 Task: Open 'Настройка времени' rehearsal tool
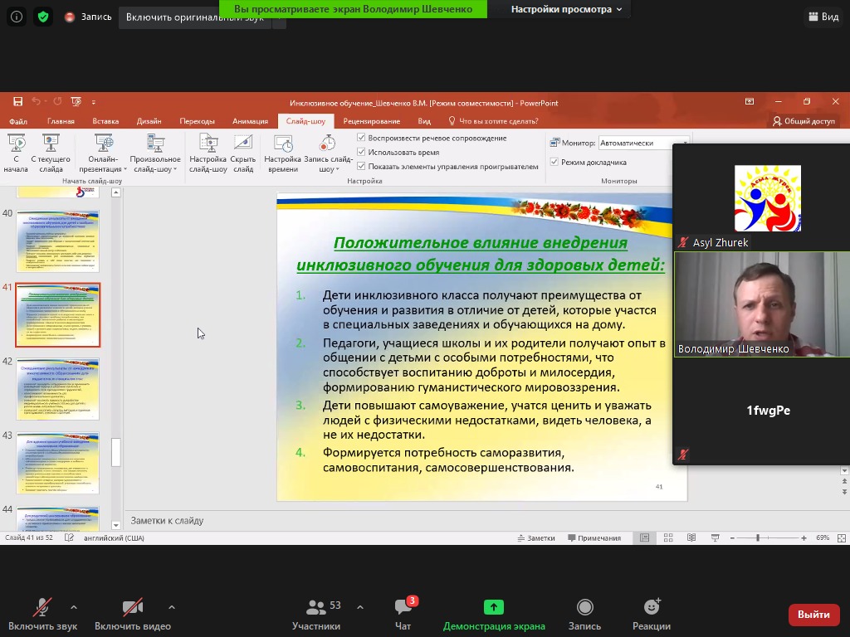(282, 144)
